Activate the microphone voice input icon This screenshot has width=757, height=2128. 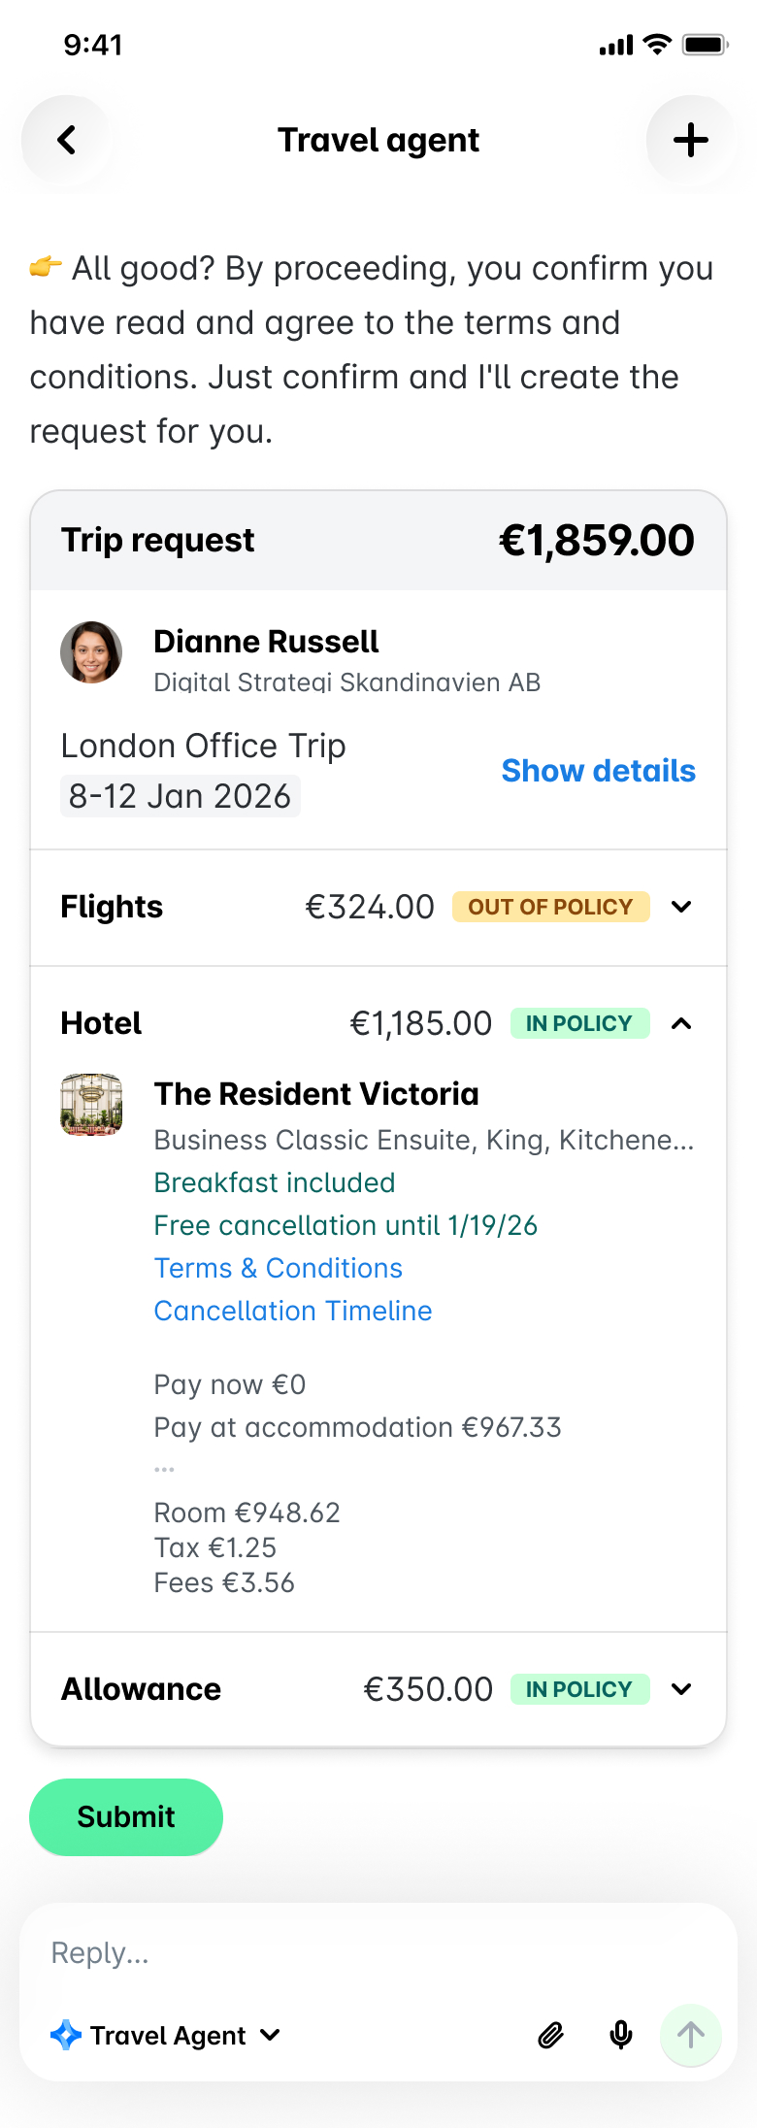(x=620, y=2036)
